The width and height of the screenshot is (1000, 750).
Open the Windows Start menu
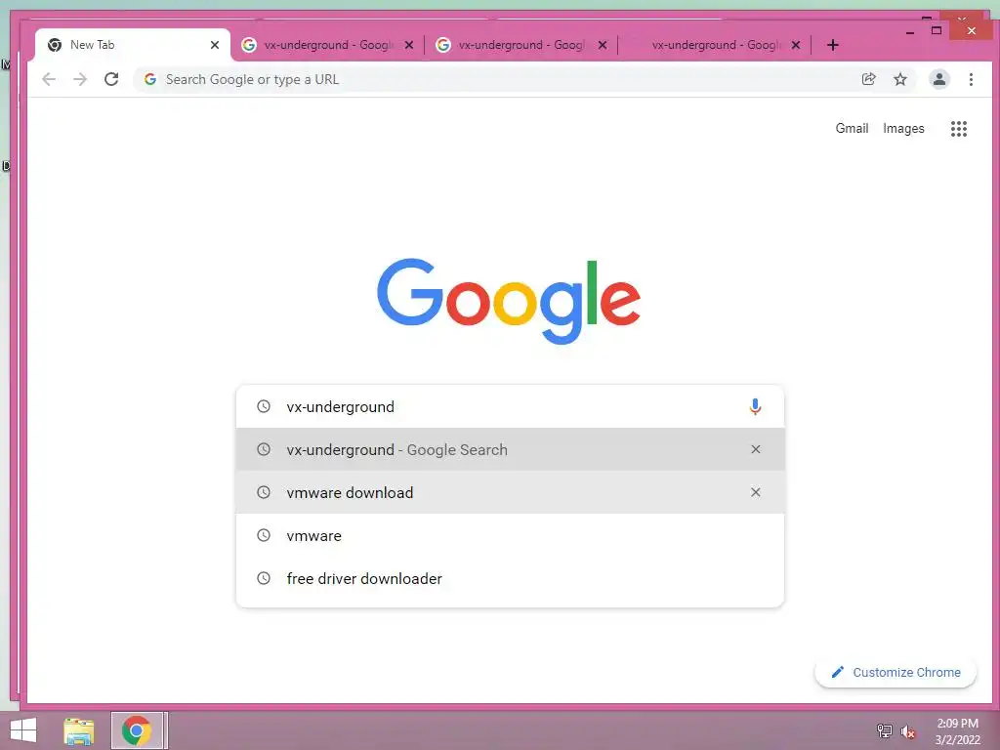tap(23, 730)
